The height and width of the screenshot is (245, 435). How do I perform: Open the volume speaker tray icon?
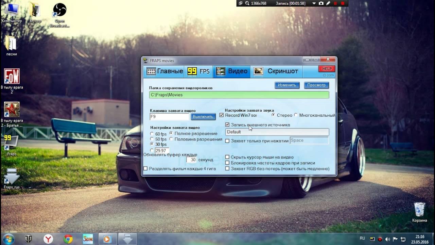pyautogui.click(x=387, y=239)
